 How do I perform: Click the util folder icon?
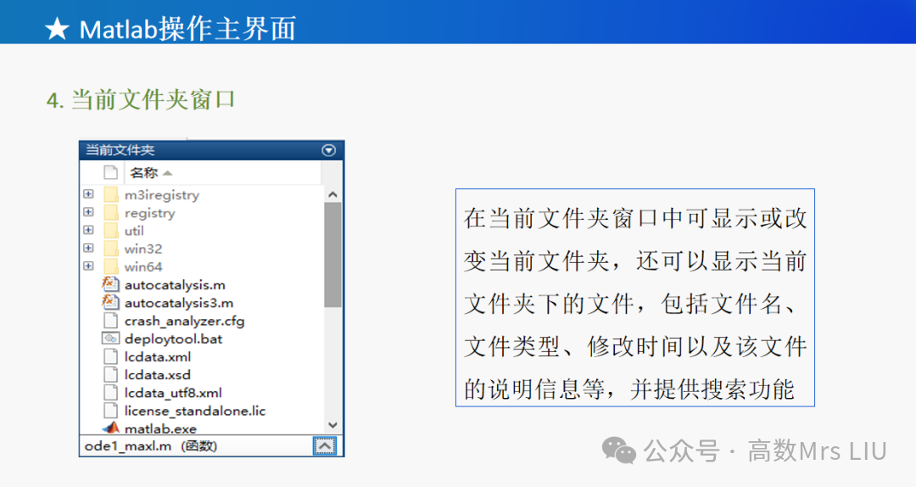110,230
